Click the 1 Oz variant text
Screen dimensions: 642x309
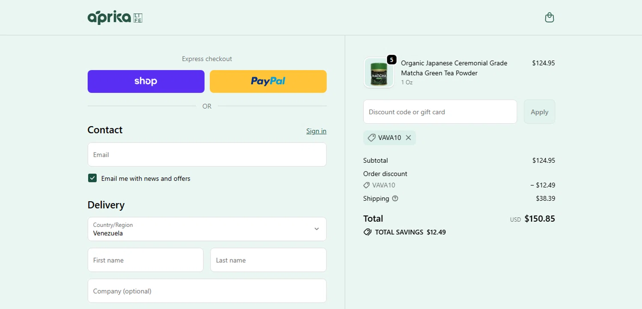tap(407, 83)
